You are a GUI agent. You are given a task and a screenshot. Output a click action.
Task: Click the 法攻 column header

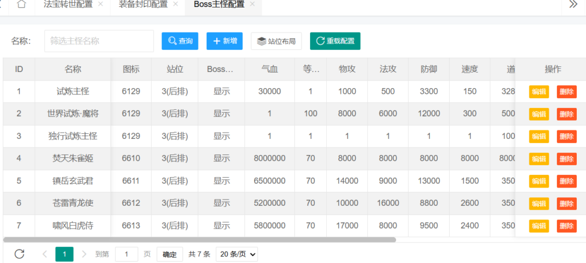[388, 69]
